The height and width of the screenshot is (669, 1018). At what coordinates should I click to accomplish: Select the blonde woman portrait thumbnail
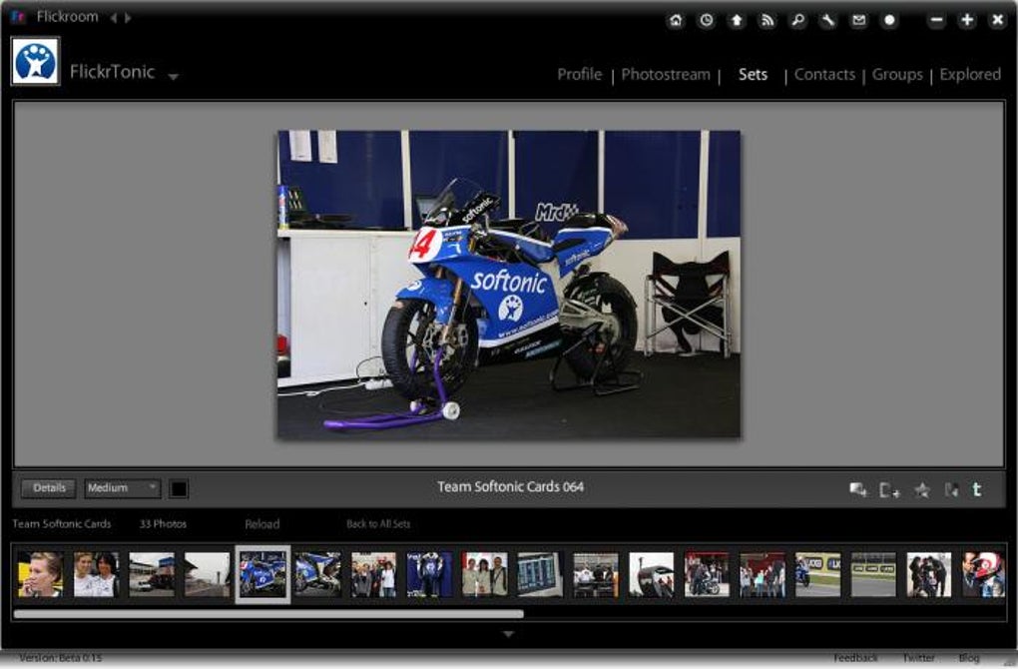tap(40, 575)
